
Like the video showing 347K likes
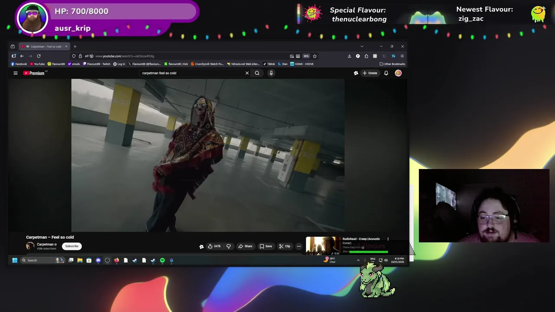(x=214, y=246)
